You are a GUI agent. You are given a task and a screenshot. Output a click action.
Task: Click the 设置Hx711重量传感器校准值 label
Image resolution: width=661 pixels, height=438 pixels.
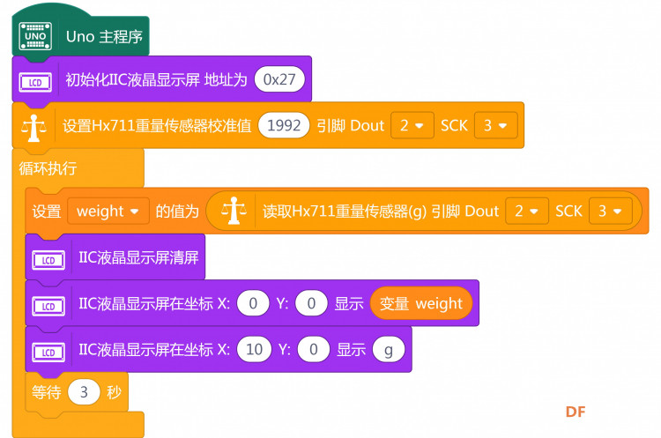point(157,126)
